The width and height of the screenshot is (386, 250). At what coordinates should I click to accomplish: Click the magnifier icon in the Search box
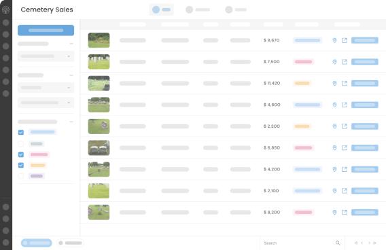click(338, 243)
